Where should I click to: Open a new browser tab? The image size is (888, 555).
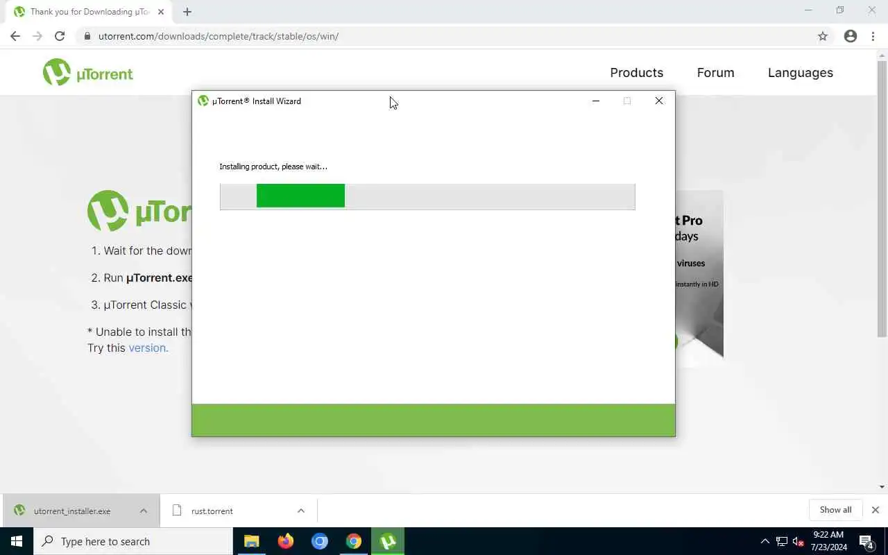[x=187, y=12]
